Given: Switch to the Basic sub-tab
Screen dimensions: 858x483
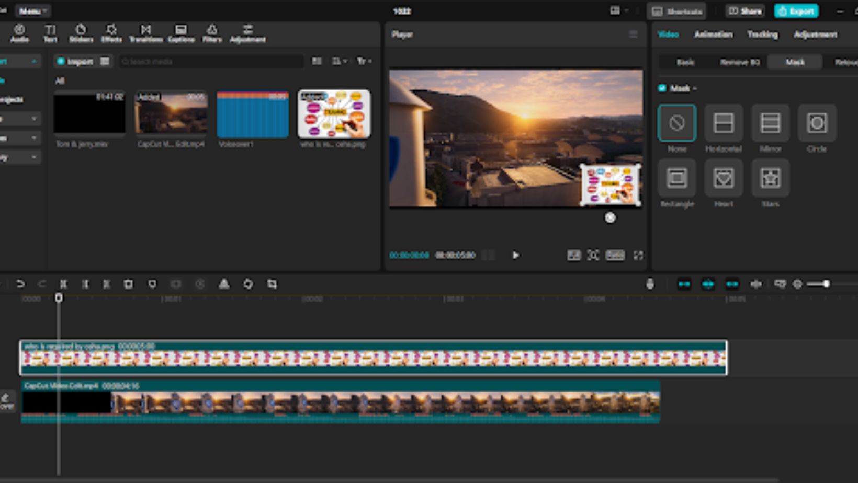Looking at the screenshot, I should point(685,62).
